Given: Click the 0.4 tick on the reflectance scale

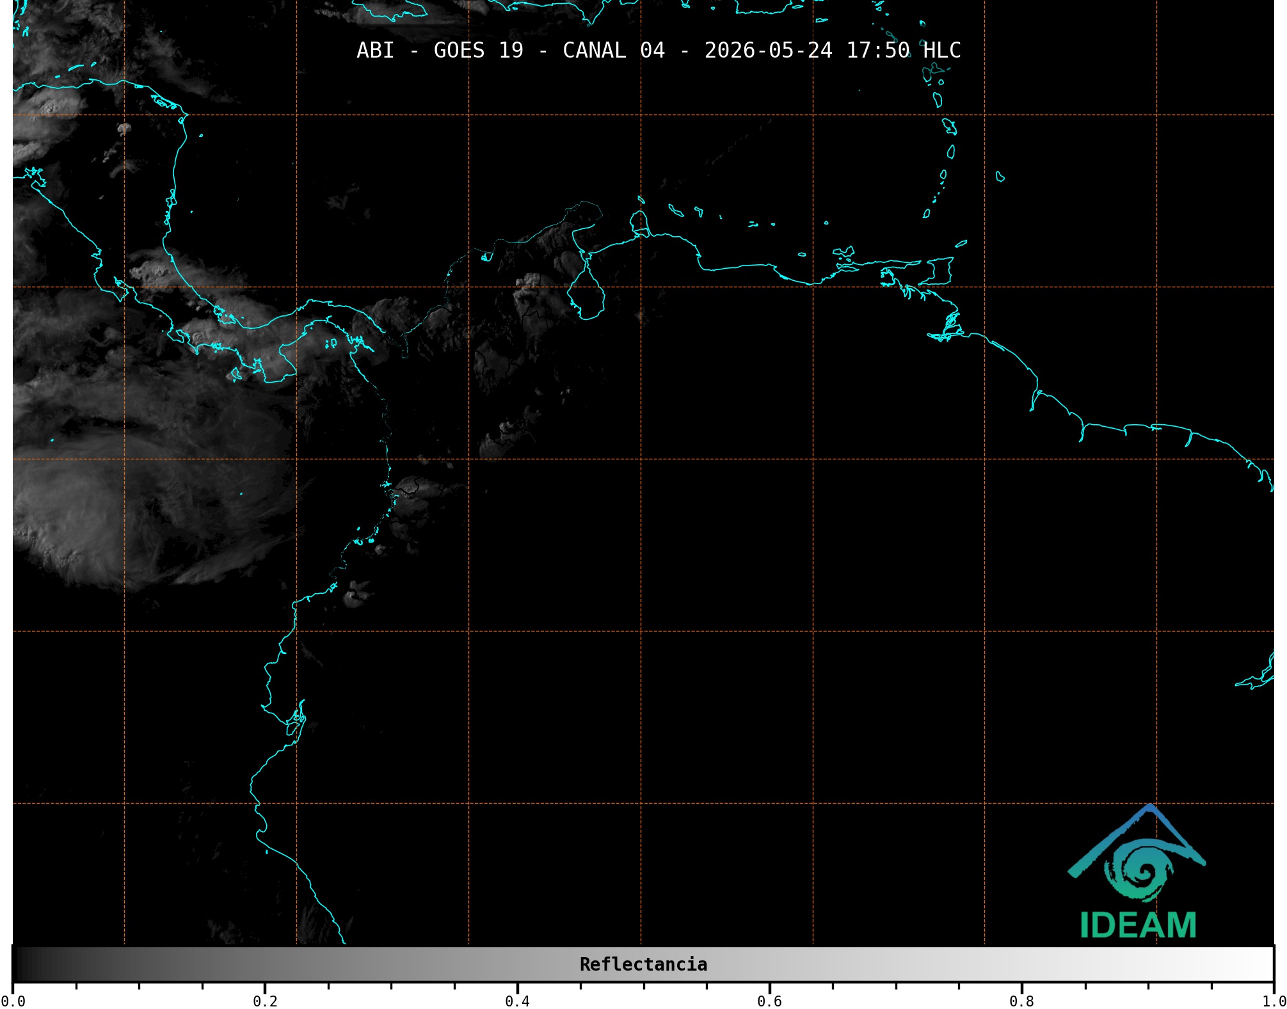Looking at the screenshot, I should [x=517, y=1001].
